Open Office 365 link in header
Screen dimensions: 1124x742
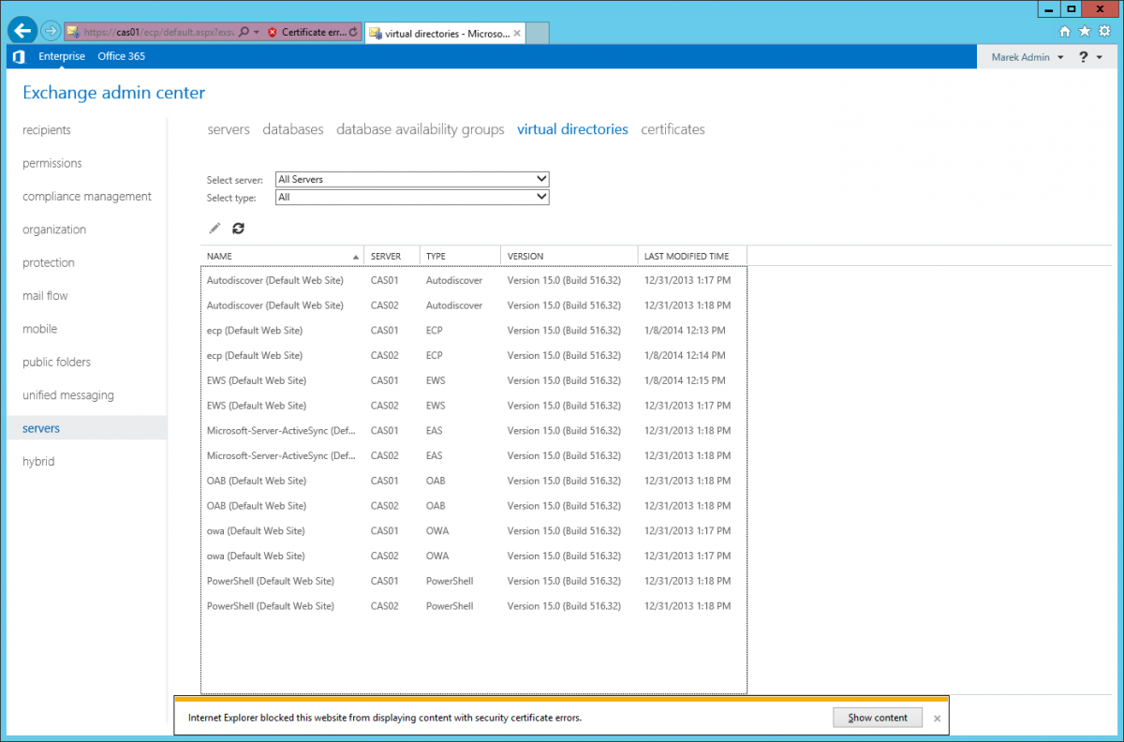121,56
